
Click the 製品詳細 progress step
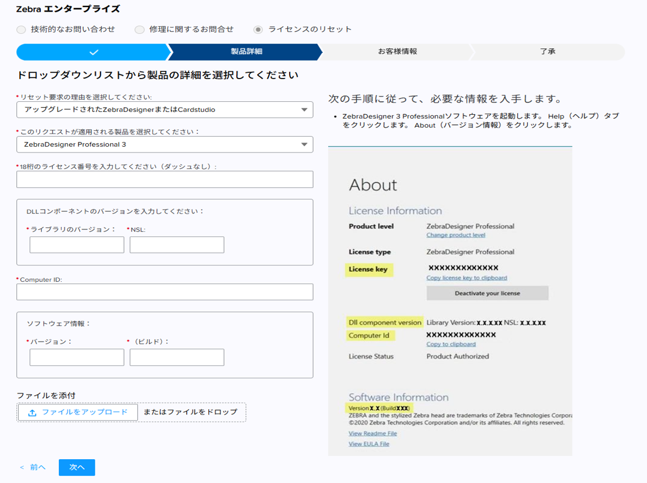(x=246, y=52)
